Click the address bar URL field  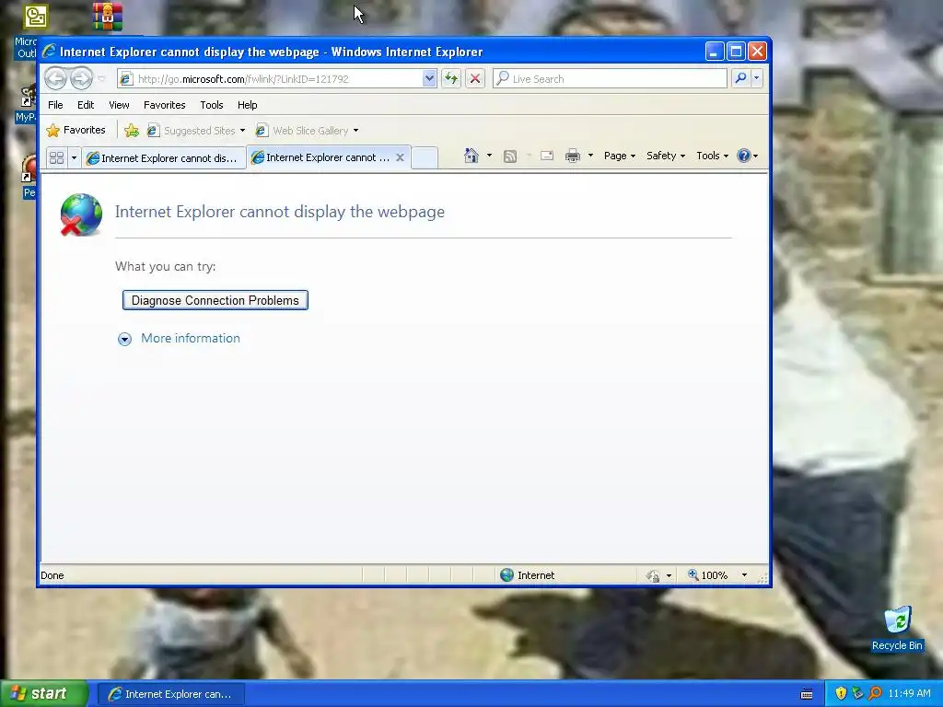tap(271, 79)
